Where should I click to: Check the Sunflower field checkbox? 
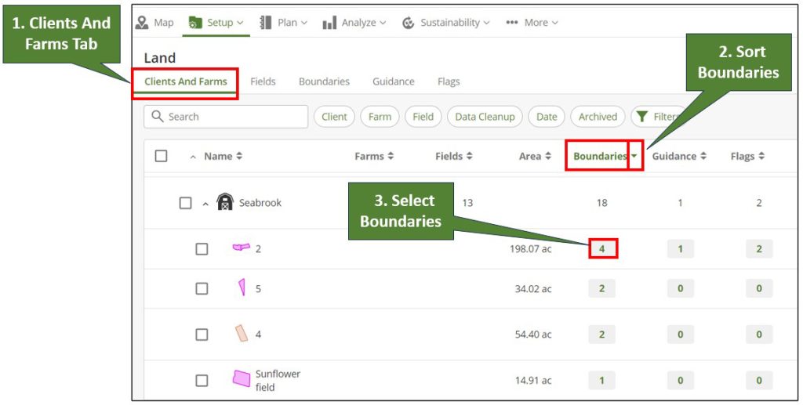point(202,381)
